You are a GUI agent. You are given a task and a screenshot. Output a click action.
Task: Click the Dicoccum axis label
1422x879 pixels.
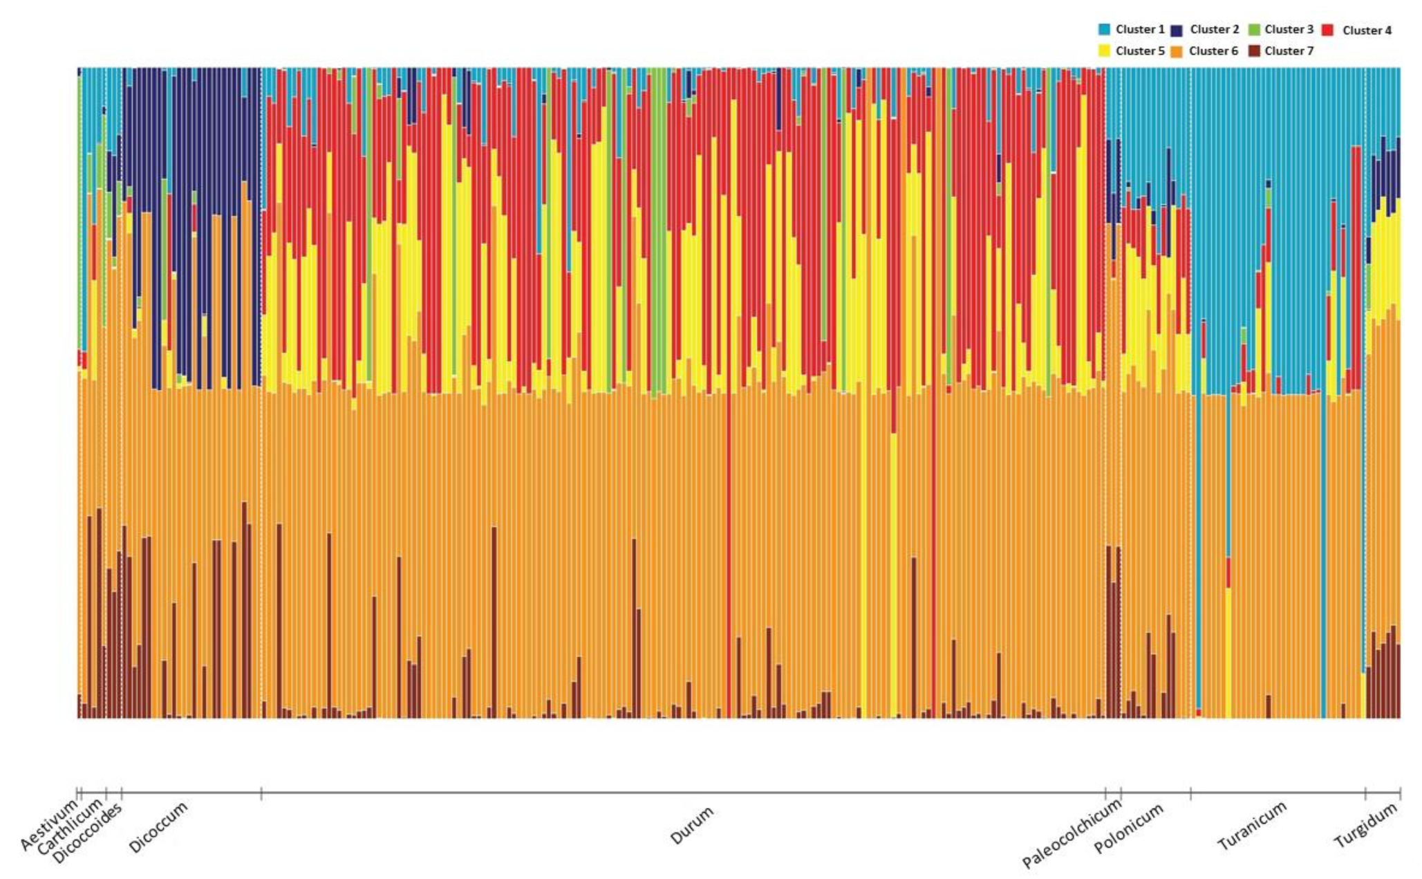pos(158,828)
